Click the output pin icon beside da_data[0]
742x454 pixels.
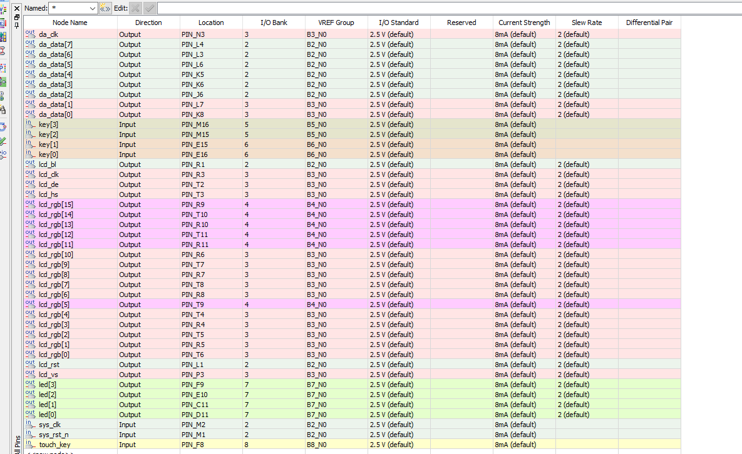pyautogui.click(x=30, y=114)
